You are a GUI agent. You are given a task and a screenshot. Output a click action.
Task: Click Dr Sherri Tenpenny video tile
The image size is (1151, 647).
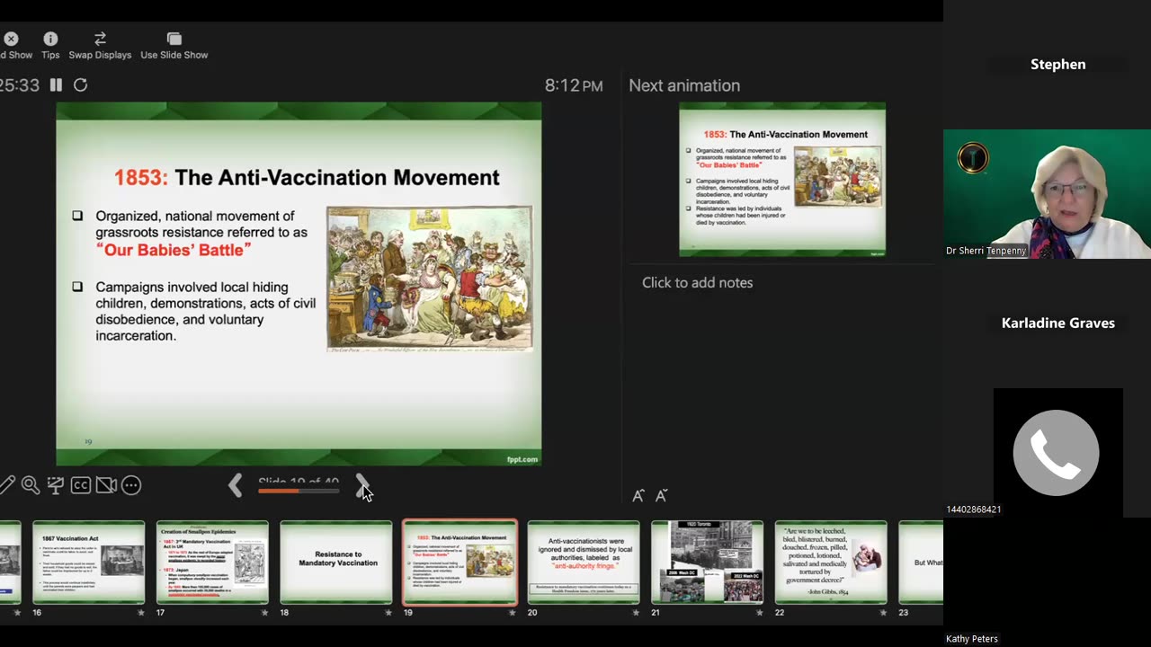click(x=1047, y=194)
